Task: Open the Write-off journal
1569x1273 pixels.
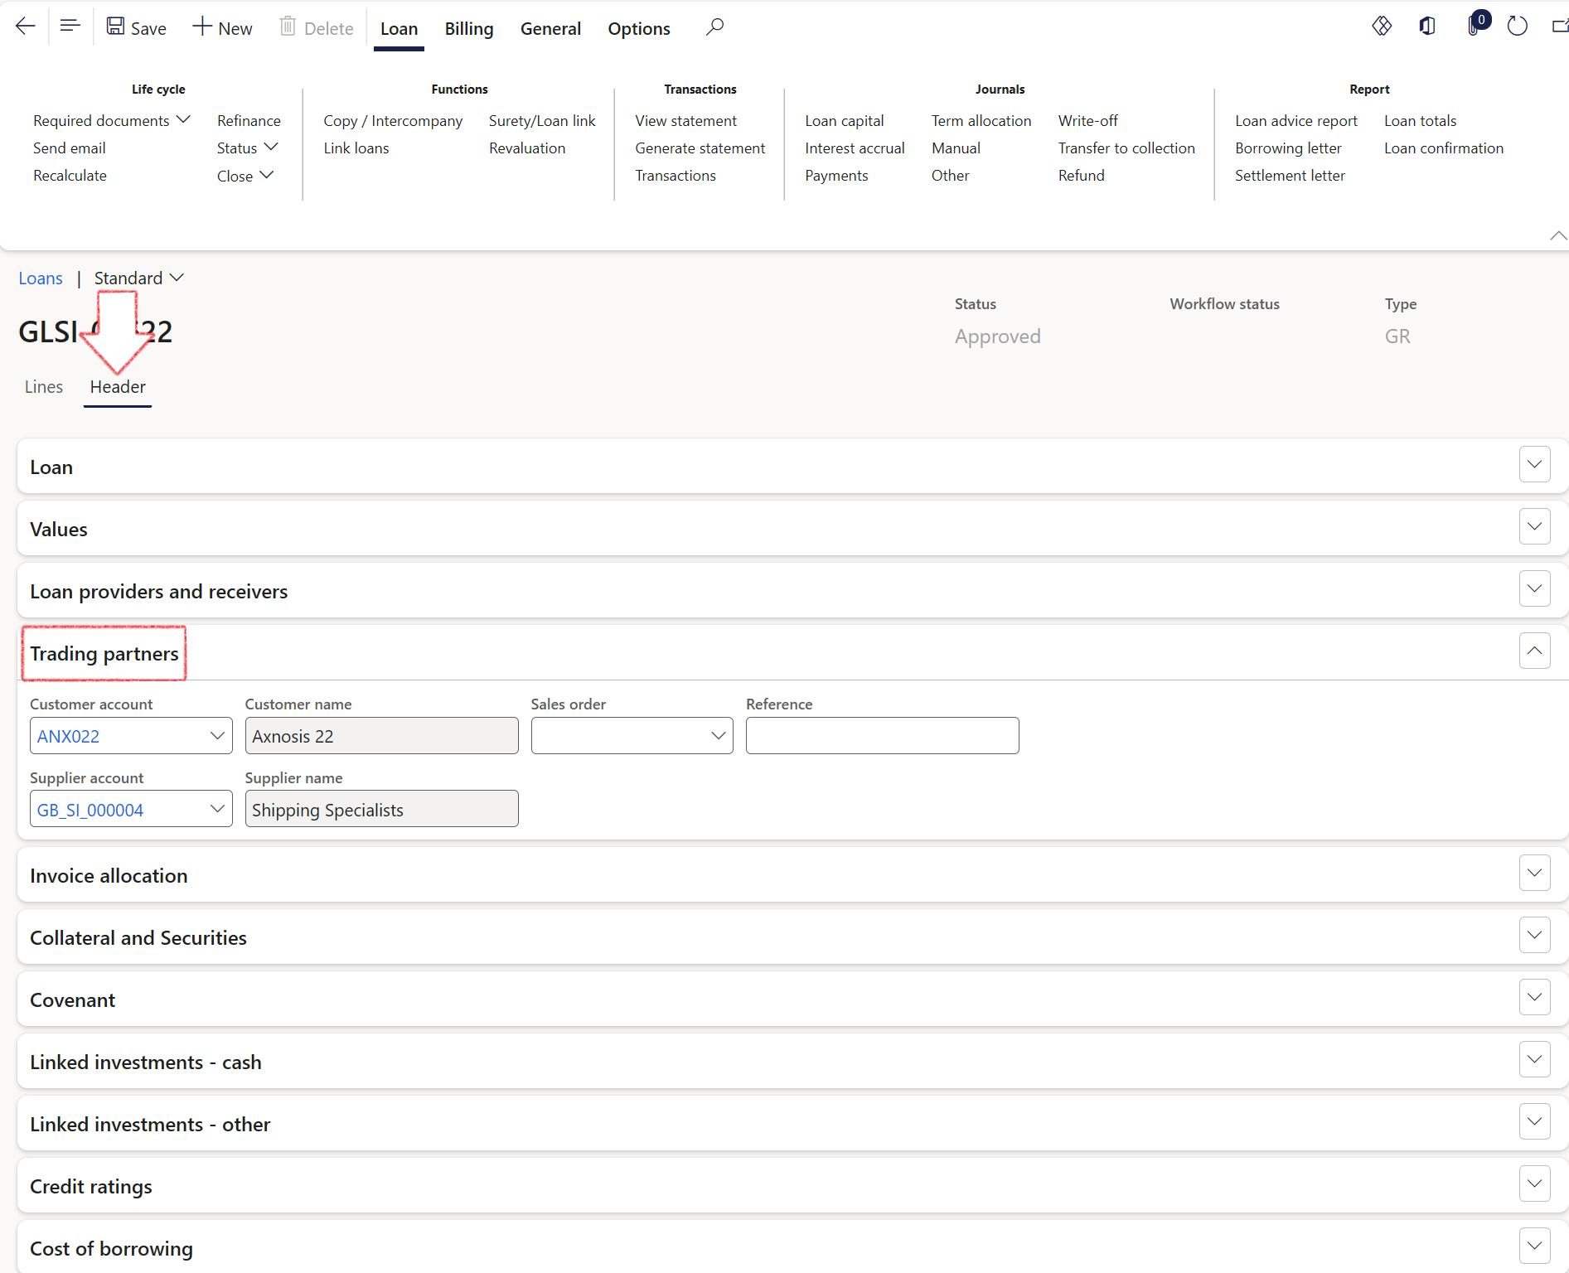Action: [x=1087, y=121]
